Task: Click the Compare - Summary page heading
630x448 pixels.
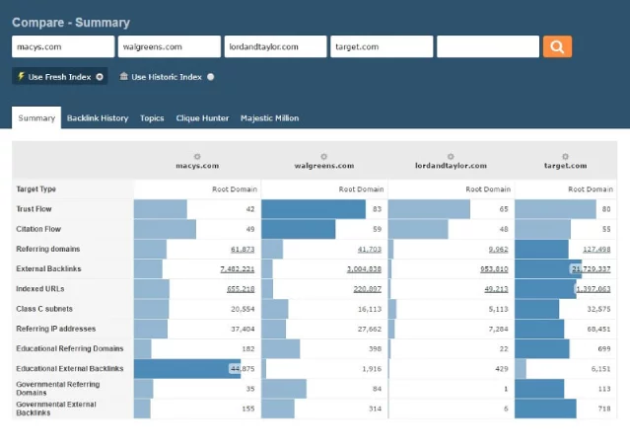Action: tap(71, 23)
